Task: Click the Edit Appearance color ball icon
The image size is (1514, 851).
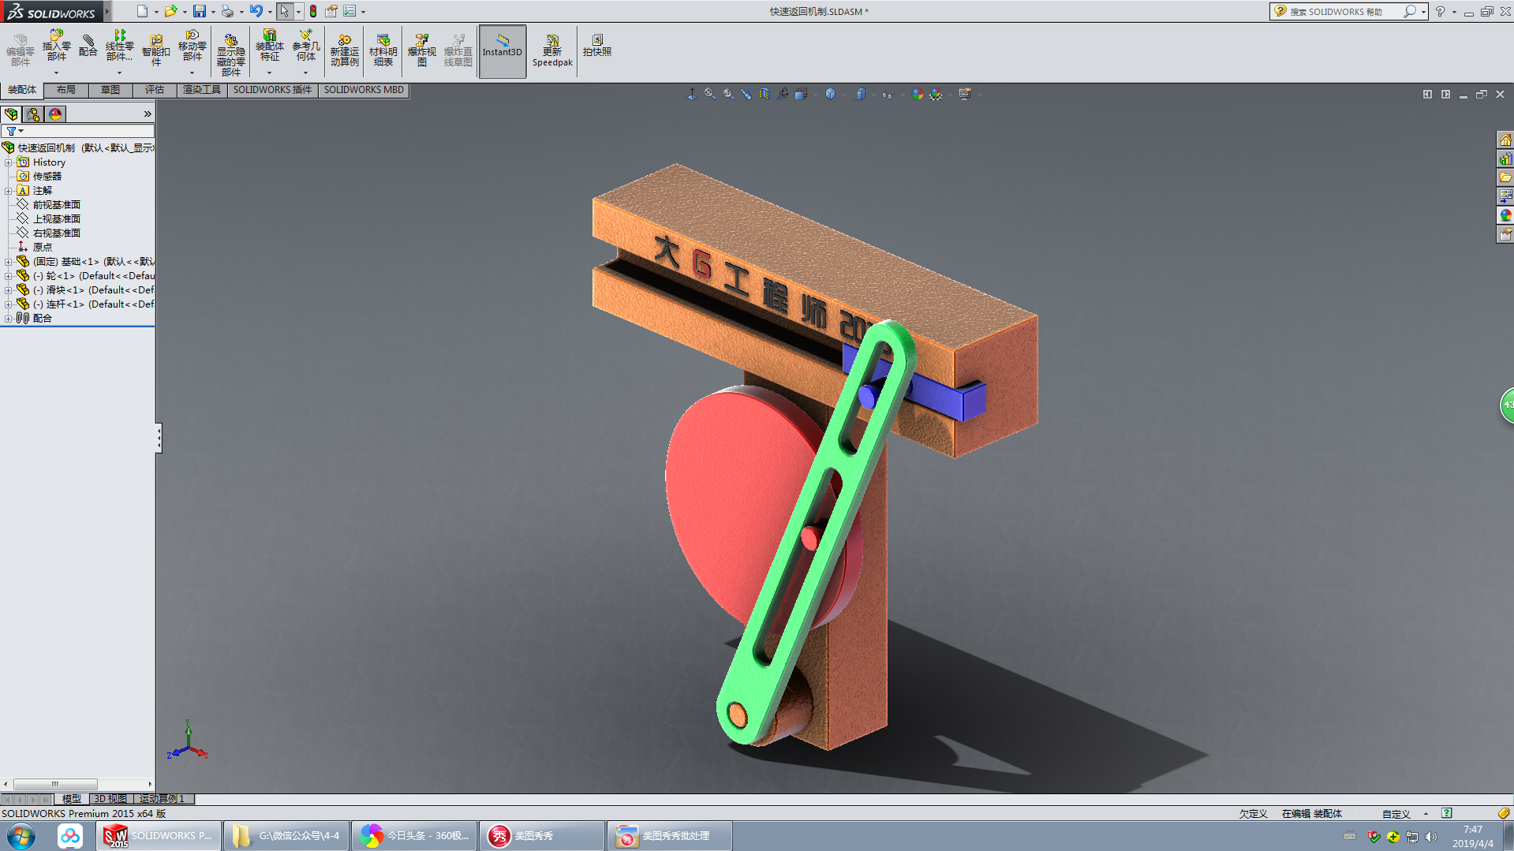Action: [x=917, y=94]
